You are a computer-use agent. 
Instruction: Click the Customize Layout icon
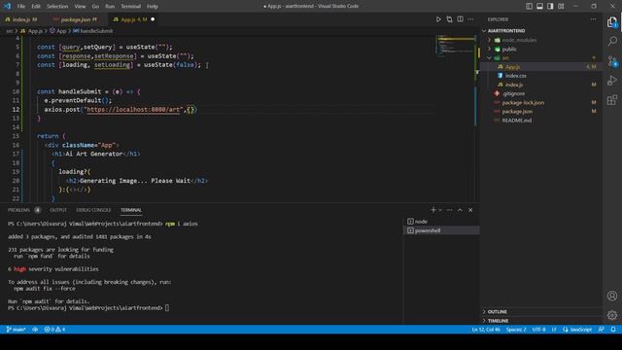(x=561, y=6)
